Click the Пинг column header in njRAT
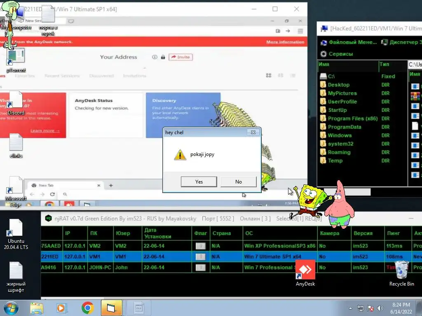 [398, 233]
